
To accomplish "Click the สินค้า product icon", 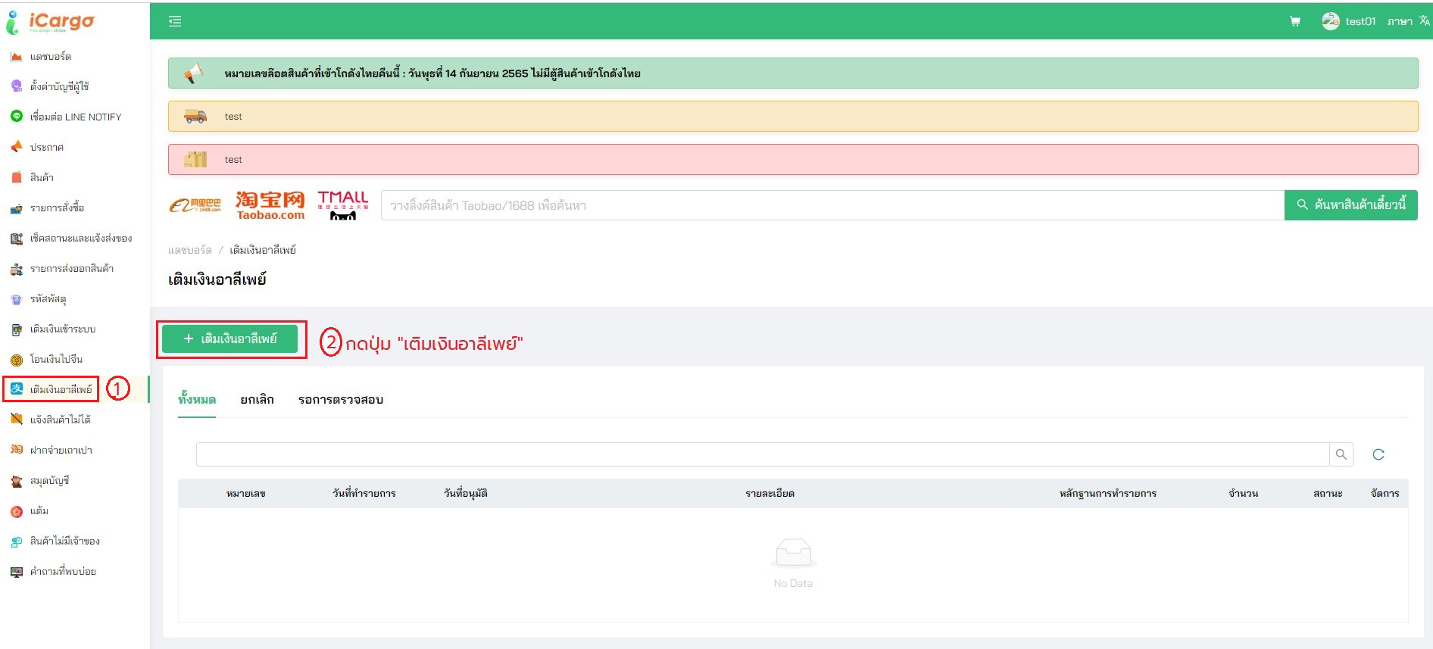I will [x=16, y=177].
